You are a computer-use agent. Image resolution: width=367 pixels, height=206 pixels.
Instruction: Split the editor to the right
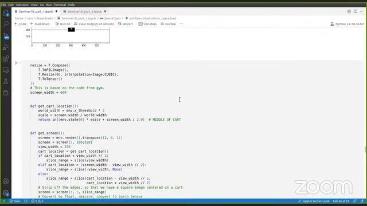click(x=356, y=11)
